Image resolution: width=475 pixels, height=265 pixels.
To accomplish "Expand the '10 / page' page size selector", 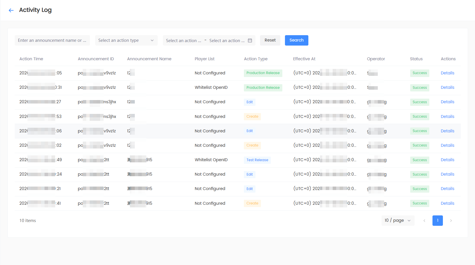I will [x=398, y=221].
